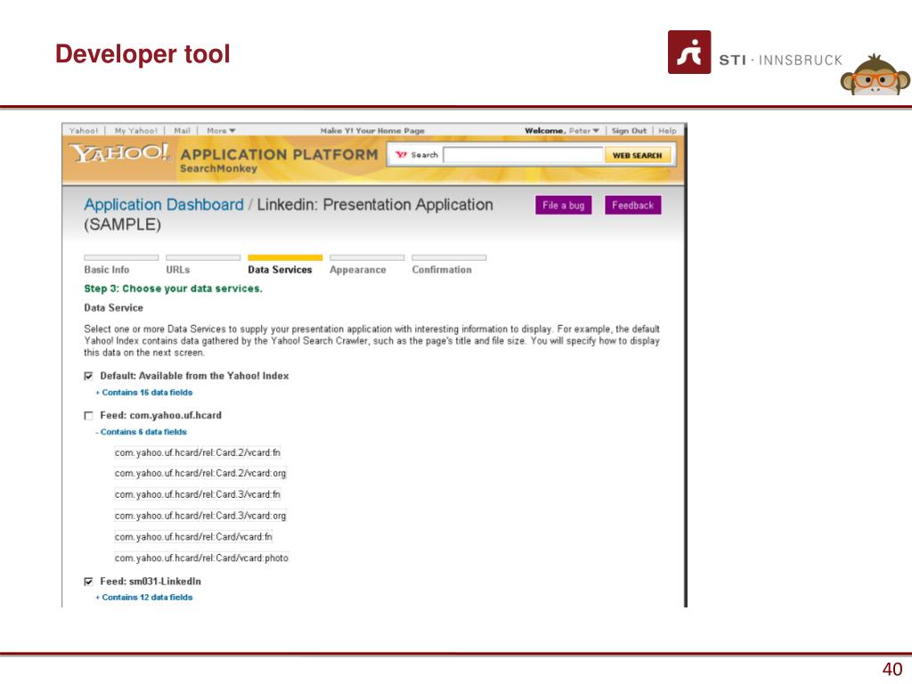Screen dimensions: 912x684
Task: Select field com.yahoo.uf.hcard/rel:Card/vcard:photo
Action: tap(202, 558)
